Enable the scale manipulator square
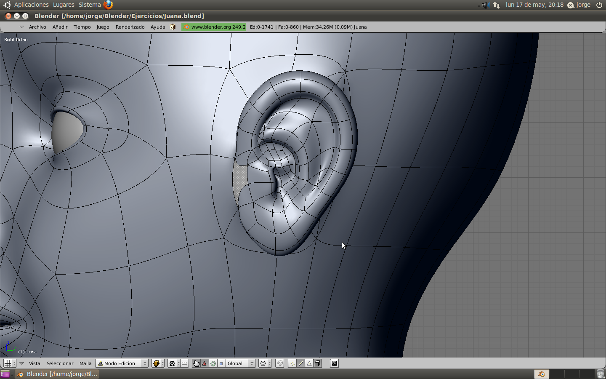606x379 pixels. tap(221, 363)
